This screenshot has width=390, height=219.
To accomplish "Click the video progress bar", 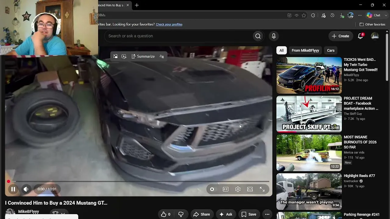I will 139,182.
